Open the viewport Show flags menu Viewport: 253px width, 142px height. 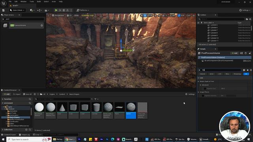(76, 15)
